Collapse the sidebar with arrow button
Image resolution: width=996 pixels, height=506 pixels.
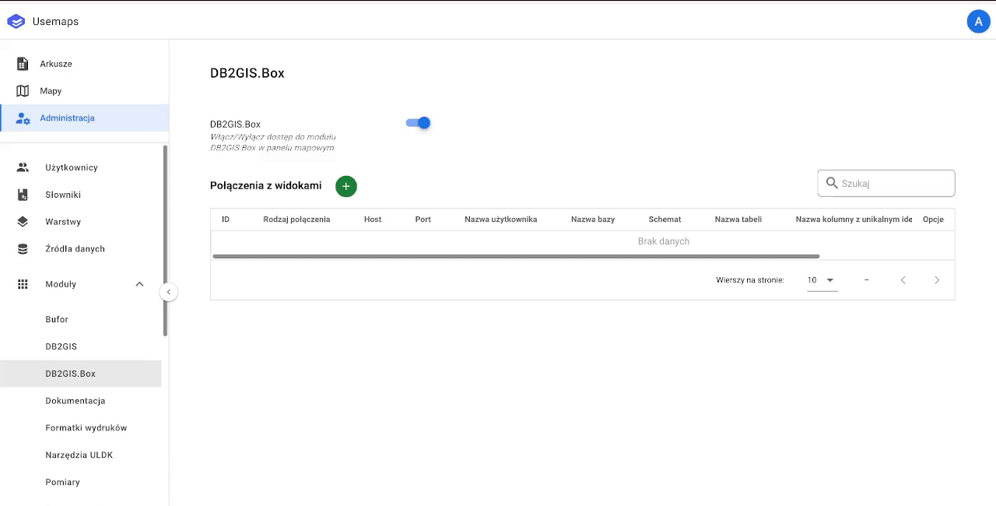[x=169, y=292]
